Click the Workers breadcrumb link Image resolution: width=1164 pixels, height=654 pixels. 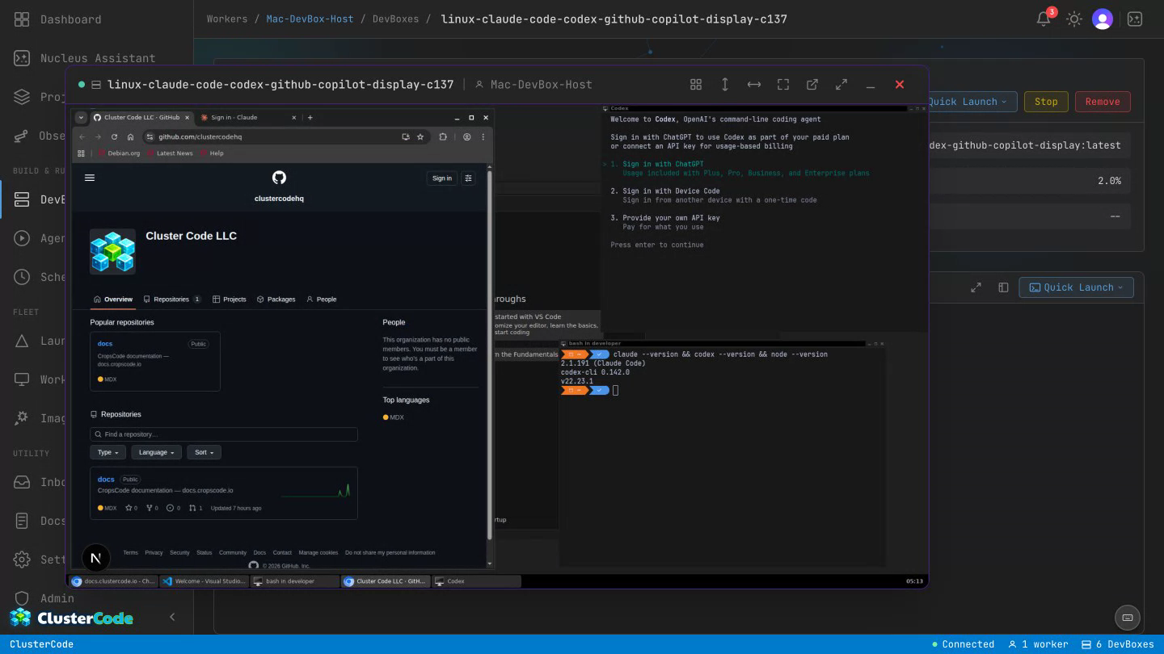pyautogui.click(x=227, y=19)
